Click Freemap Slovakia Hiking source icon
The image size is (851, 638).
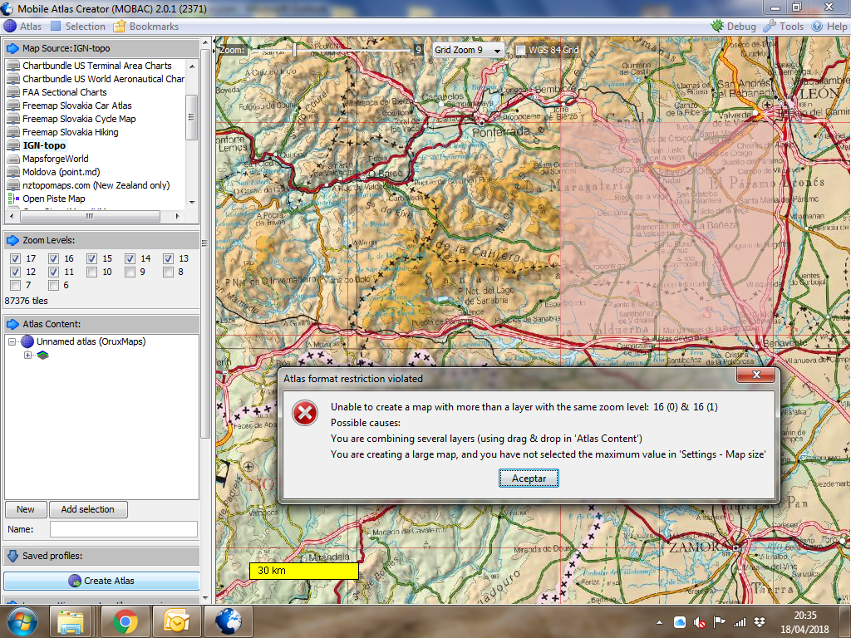click(13, 132)
